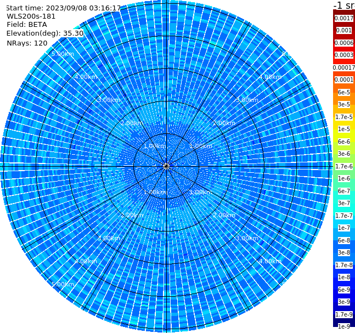Click the '6e-7' colorbar label
This screenshot has height=333, width=355.
pos(344,191)
